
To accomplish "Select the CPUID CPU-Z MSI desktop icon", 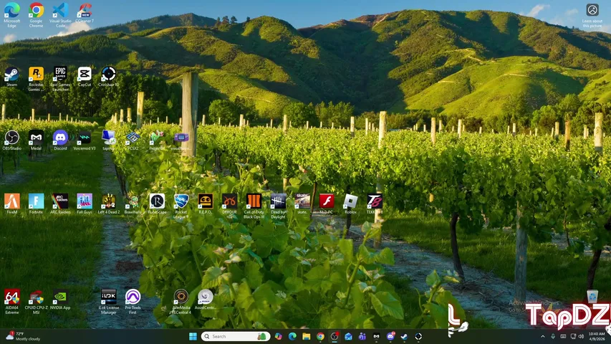I will (x=36, y=302).
